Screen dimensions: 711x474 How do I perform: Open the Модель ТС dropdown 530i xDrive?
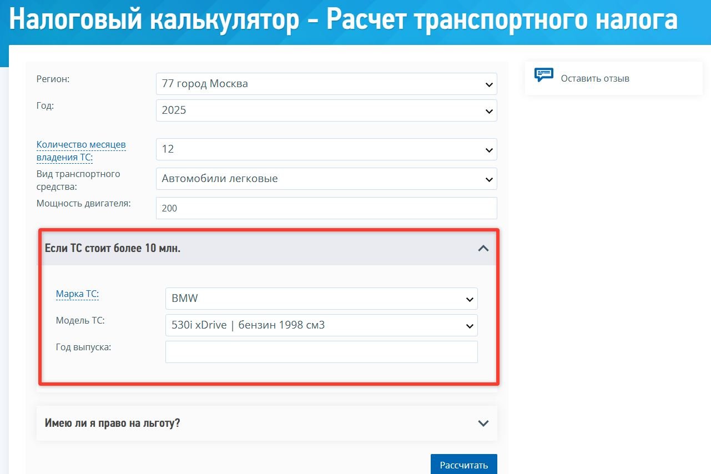[321, 325]
